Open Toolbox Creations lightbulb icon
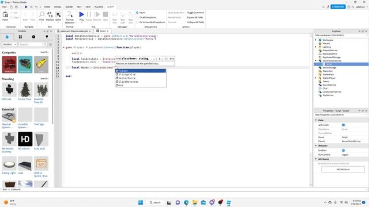This screenshot has width=369, height=207. tap(47, 37)
